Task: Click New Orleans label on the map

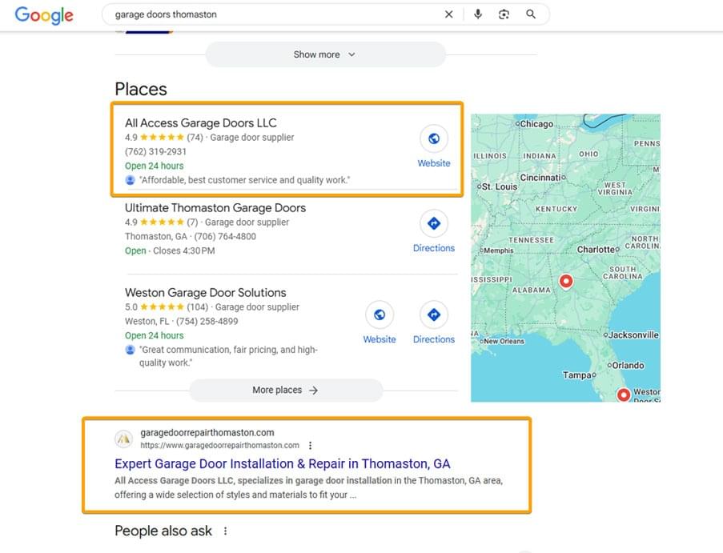Action: (x=504, y=342)
